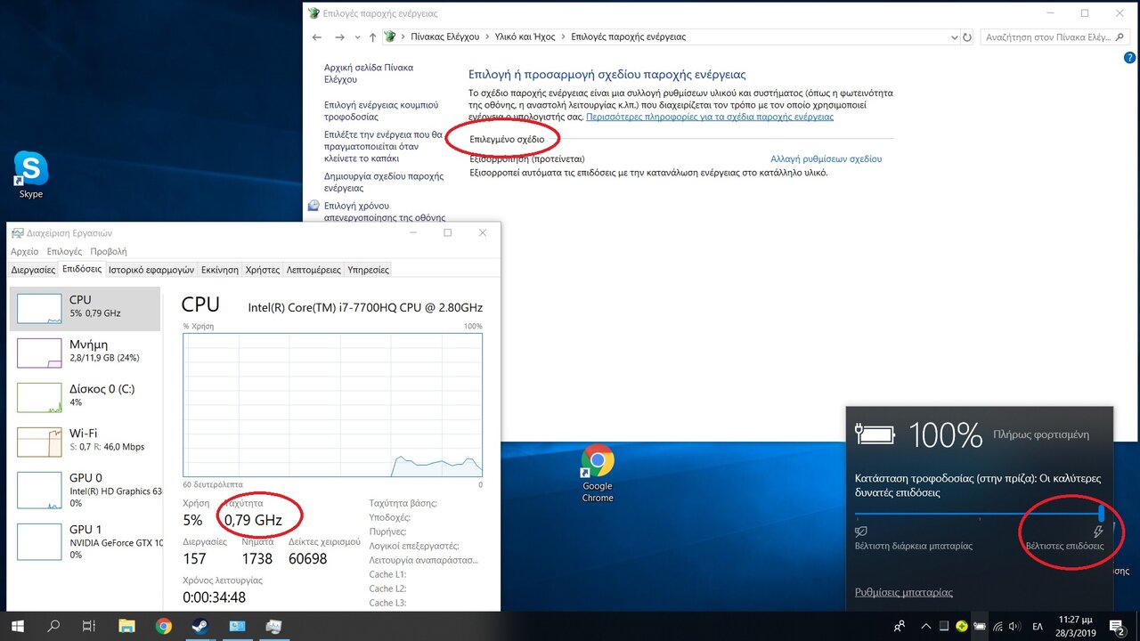Viewport: 1140px width, 641px height.
Task: Click the battery icon in system tray
Action: click(980, 626)
